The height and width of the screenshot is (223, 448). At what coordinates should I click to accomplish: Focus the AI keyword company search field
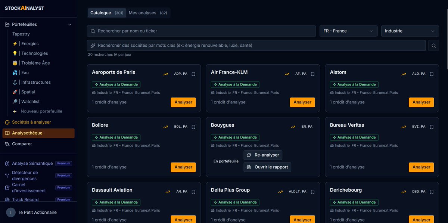tap(256, 46)
